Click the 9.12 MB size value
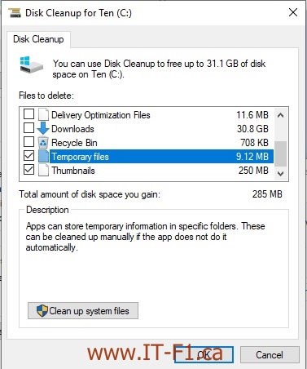 (252, 156)
